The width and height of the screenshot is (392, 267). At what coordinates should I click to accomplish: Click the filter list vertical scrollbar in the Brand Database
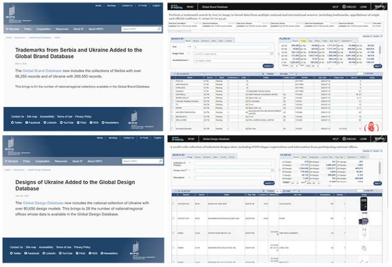[x=380, y=50]
